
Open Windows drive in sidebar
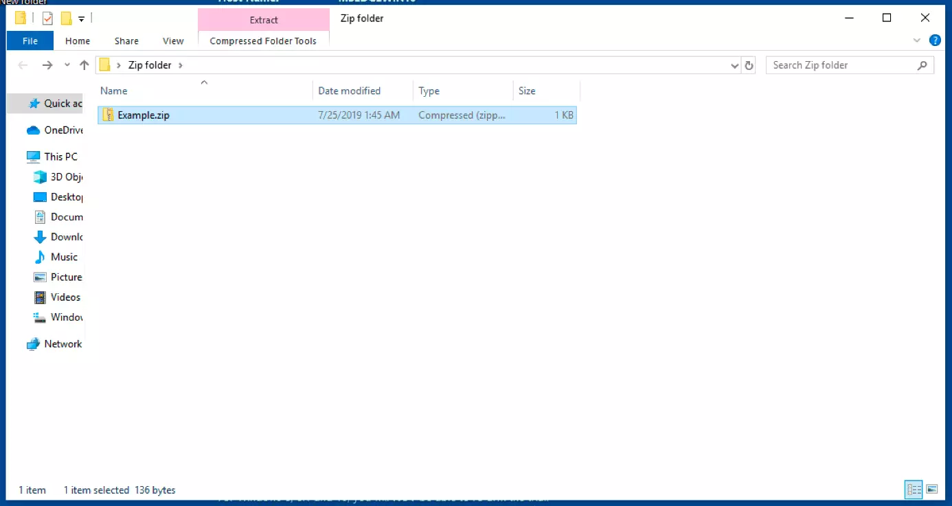coord(58,317)
